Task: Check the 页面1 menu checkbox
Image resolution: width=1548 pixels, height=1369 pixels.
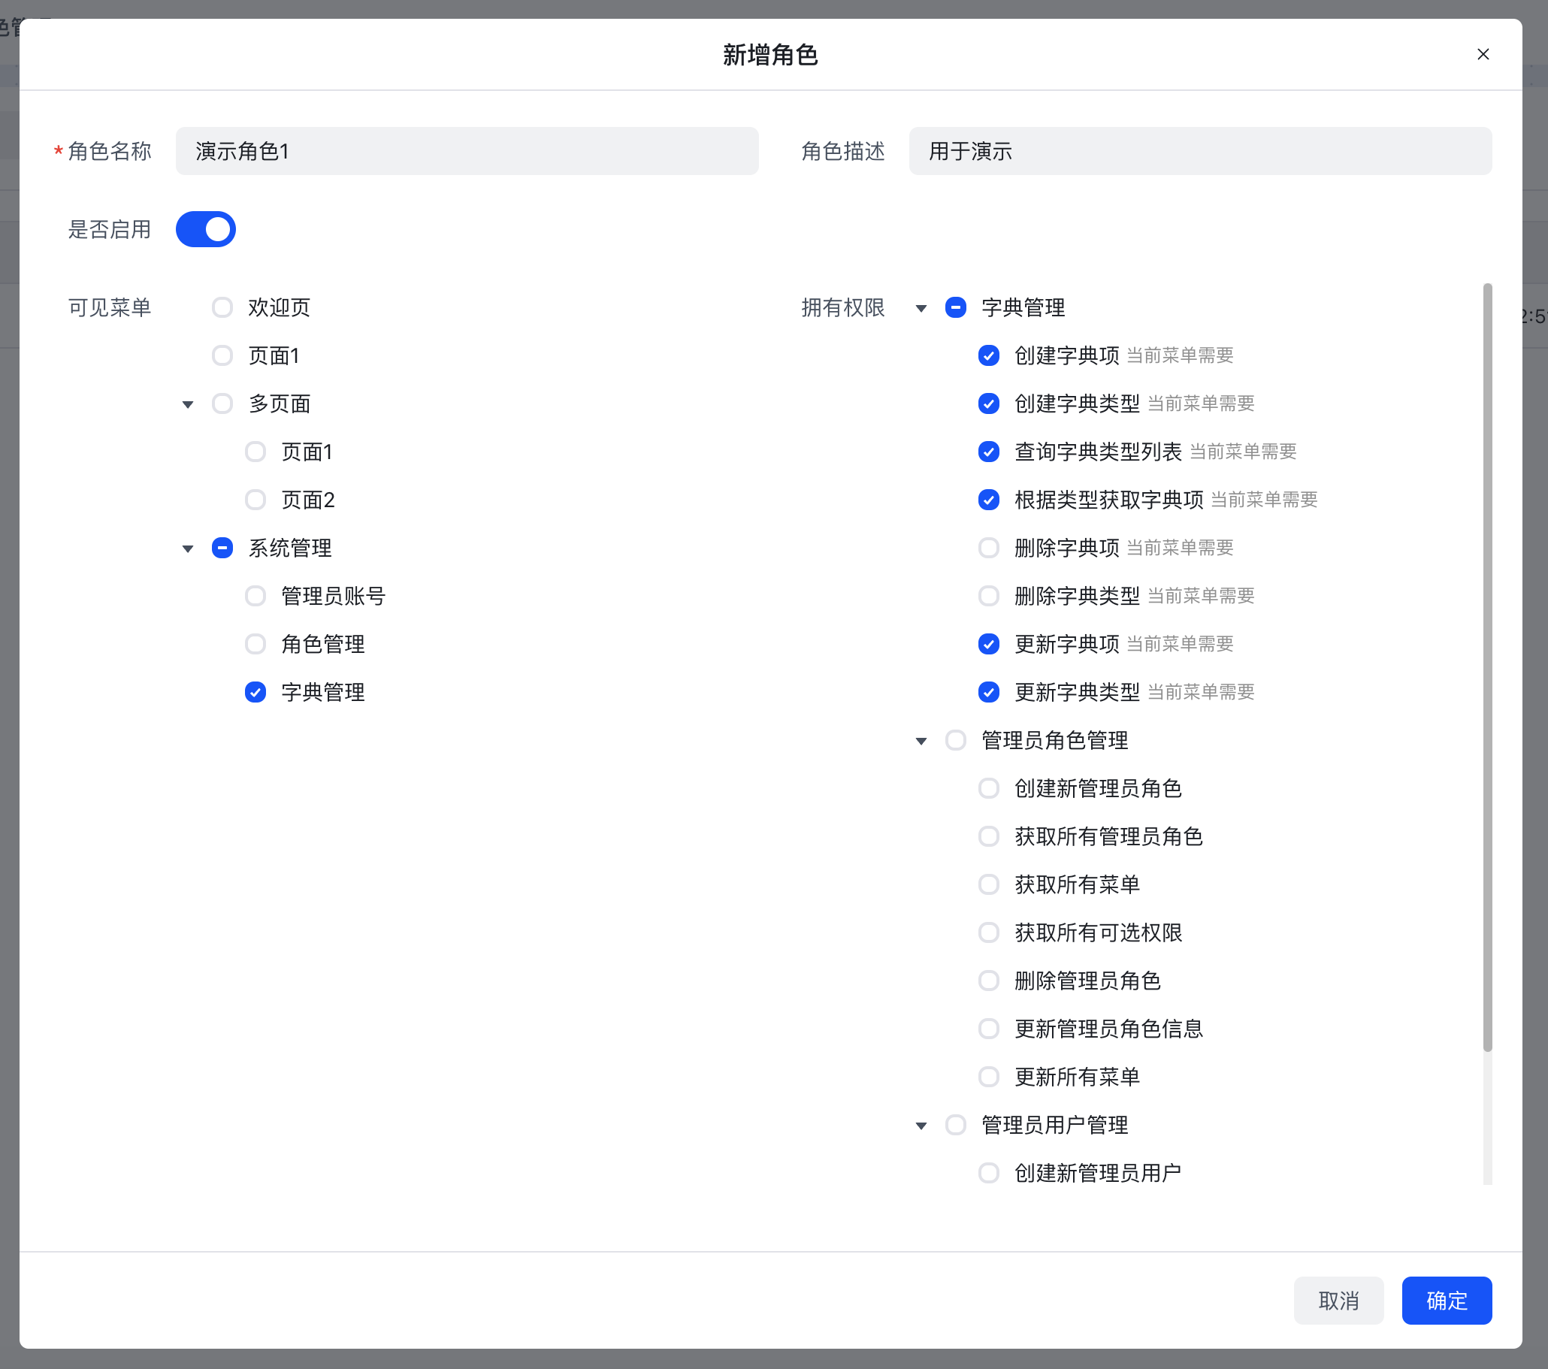Action: pos(222,355)
